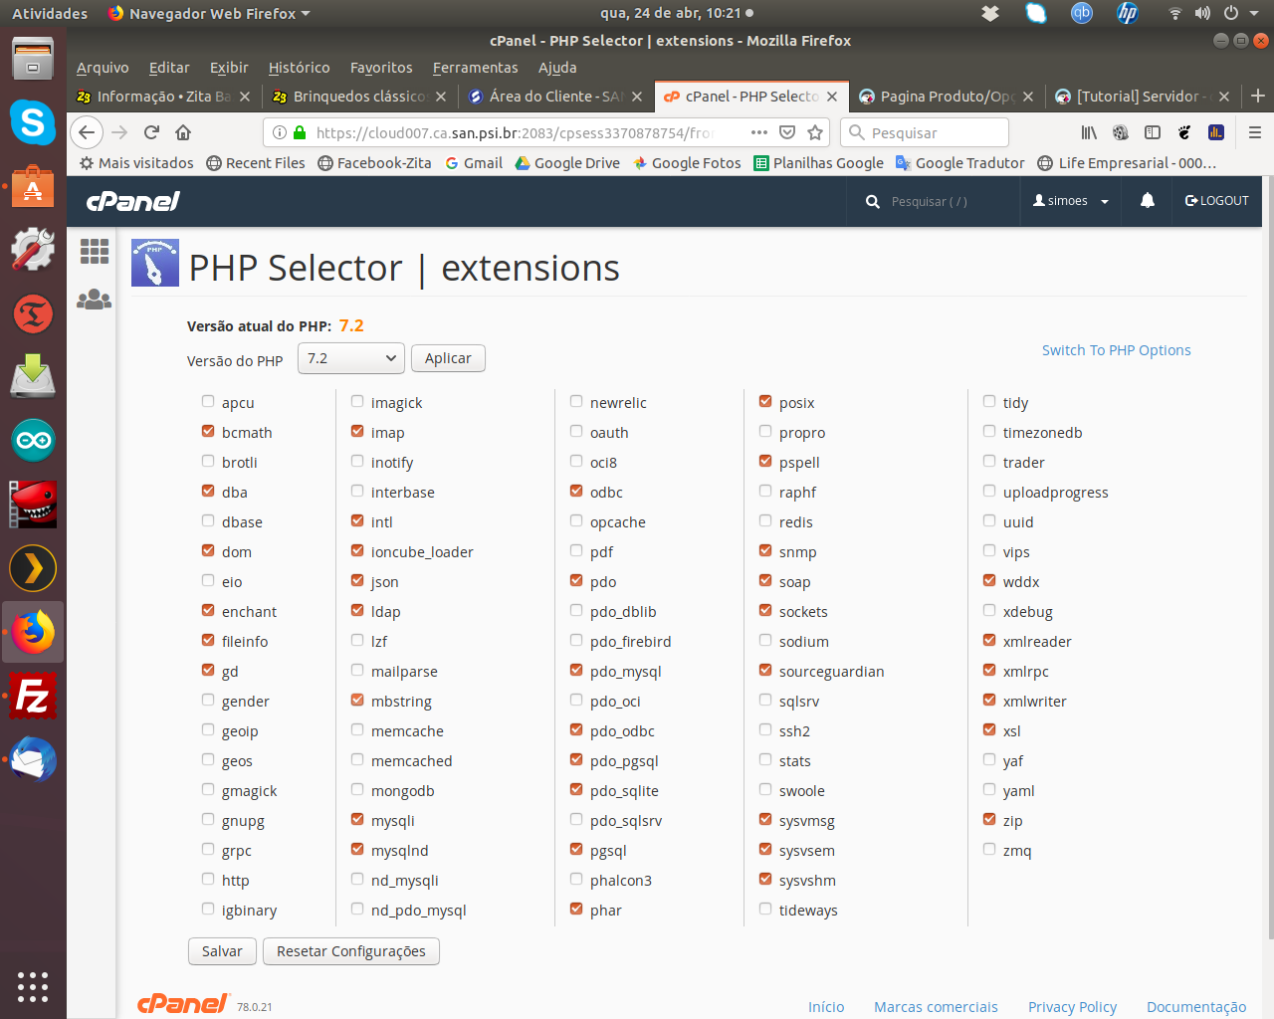Screen dimensions: 1274x1019
Task: Launch FileZilla from the dock
Action: (x=33, y=696)
